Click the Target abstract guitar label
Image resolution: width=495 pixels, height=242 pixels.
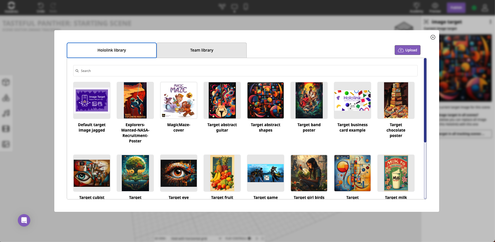pyautogui.click(x=222, y=127)
